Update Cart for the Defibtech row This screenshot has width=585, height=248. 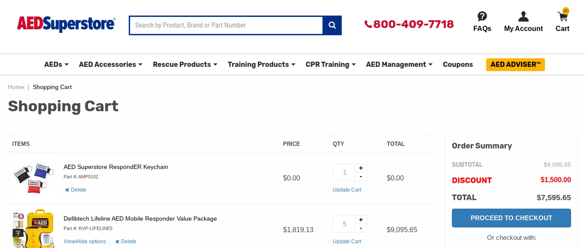[347, 241]
